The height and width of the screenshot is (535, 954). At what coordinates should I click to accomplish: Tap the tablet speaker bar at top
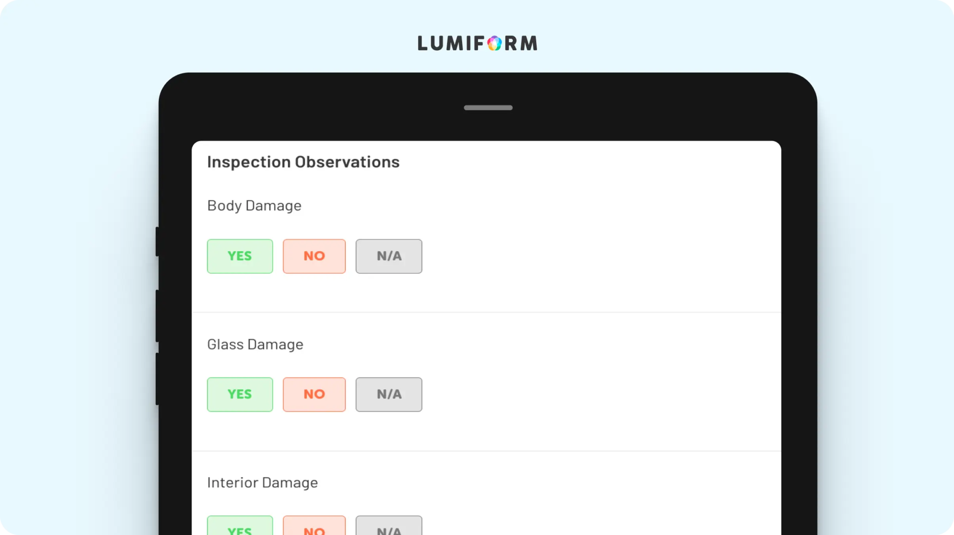pos(488,108)
